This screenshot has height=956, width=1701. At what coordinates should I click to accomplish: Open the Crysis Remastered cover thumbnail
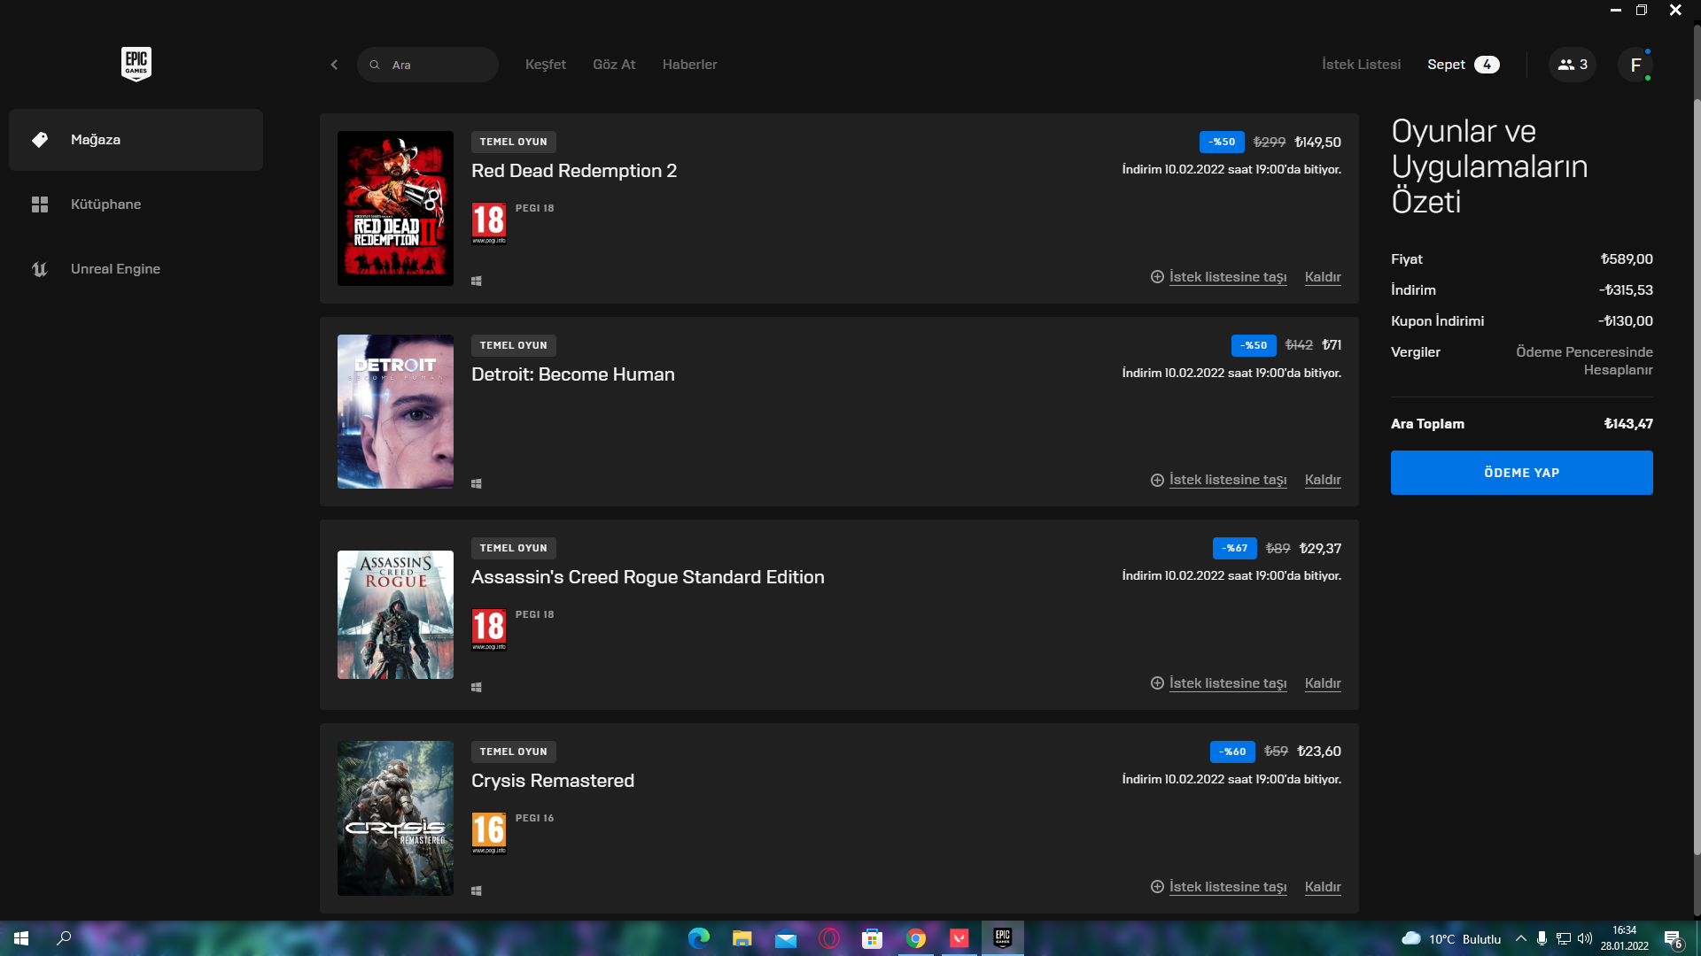tap(395, 818)
